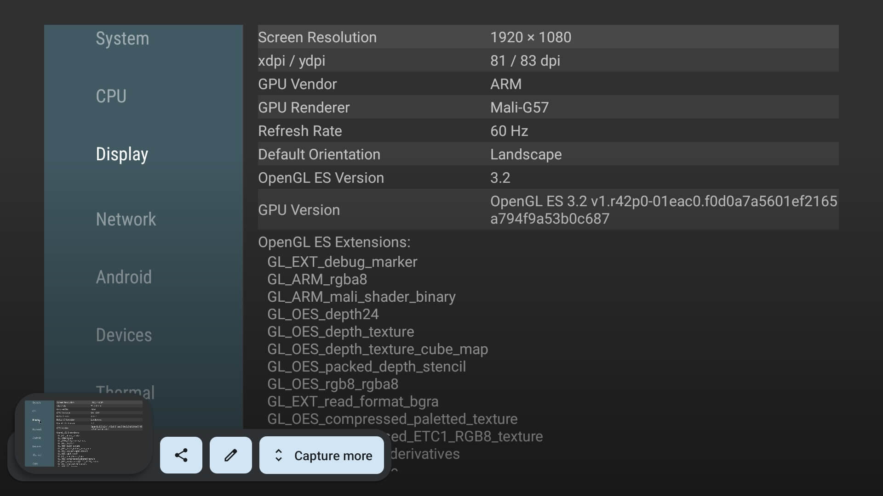Open the screenshot preview thumbnail
This screenshot has width=883, height=496.
click(x=84, y=433)
